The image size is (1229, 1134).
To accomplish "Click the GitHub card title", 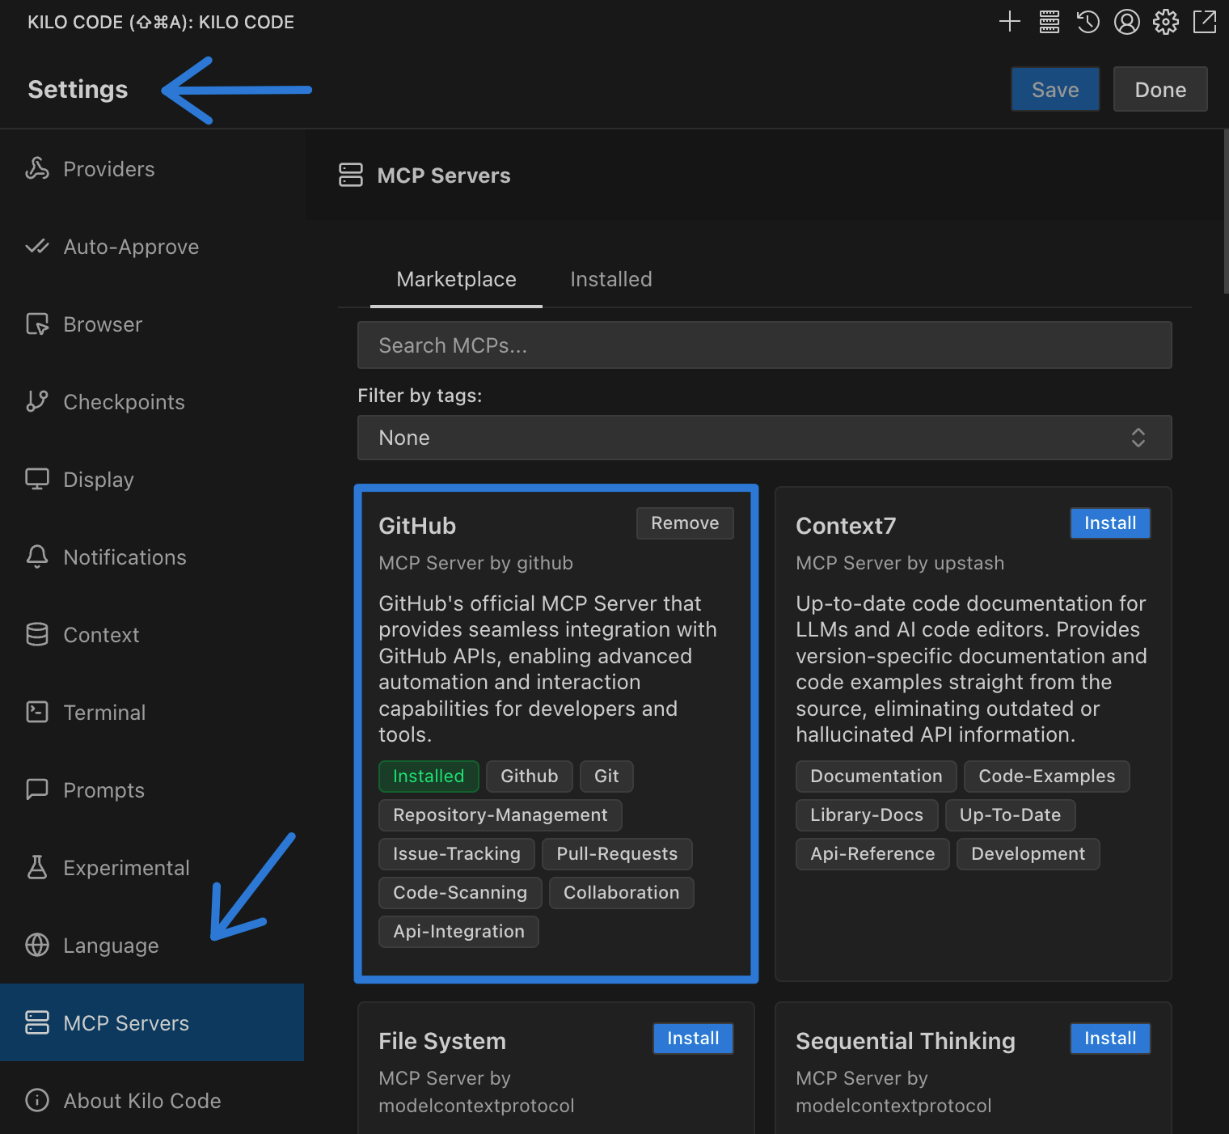I will click(417, 526).
